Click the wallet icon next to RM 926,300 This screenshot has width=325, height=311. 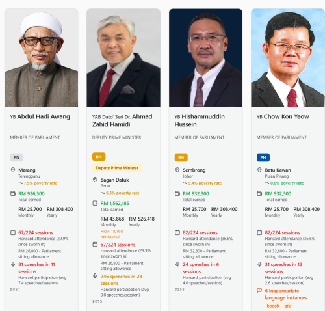(x=13, y=193)
